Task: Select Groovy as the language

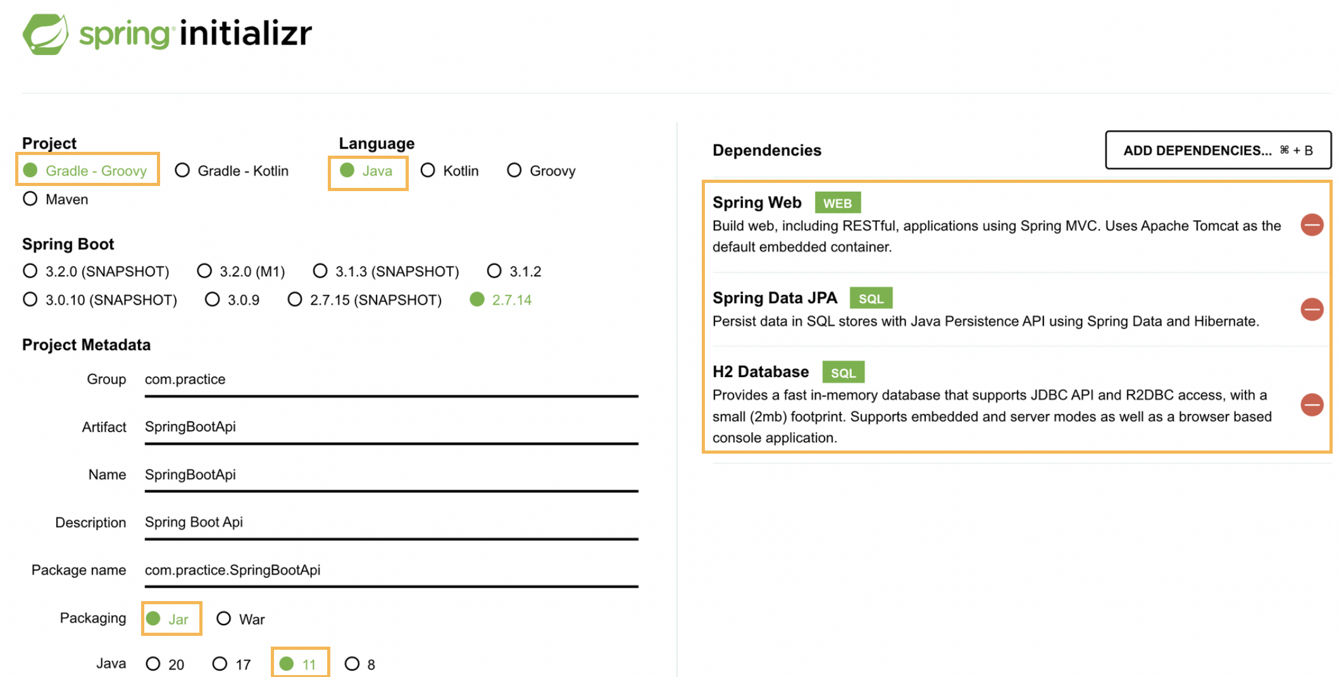Action: point(514,171)
